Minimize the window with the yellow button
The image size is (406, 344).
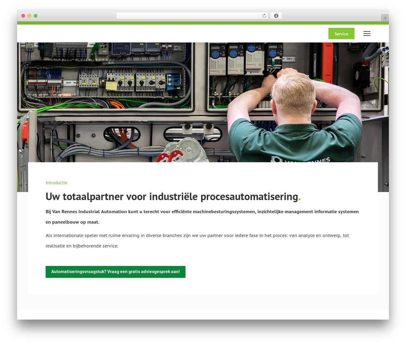[29, 16]
